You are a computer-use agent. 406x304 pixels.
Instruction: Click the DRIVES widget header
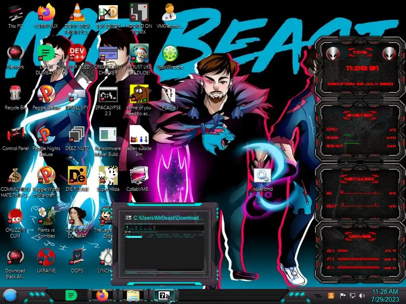[360, 236]
